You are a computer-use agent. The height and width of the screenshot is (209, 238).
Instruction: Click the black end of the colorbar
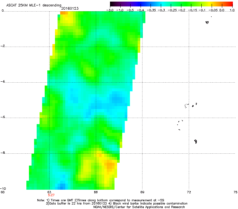(x=112, y=4)
